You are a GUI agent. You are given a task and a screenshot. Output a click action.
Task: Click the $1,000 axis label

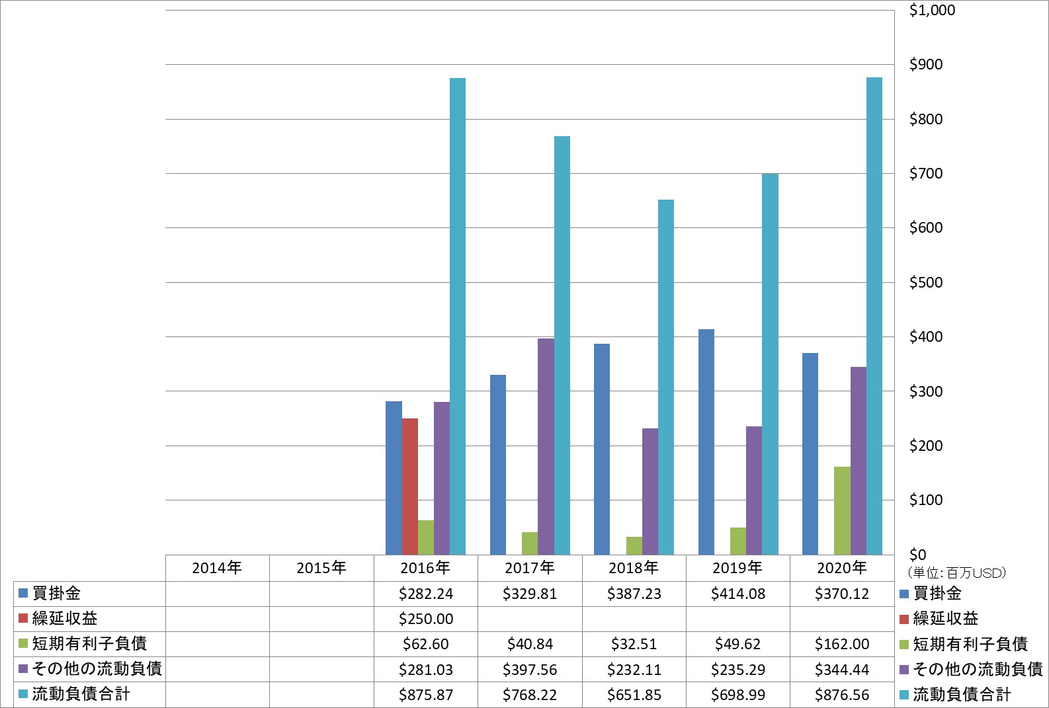932,10
